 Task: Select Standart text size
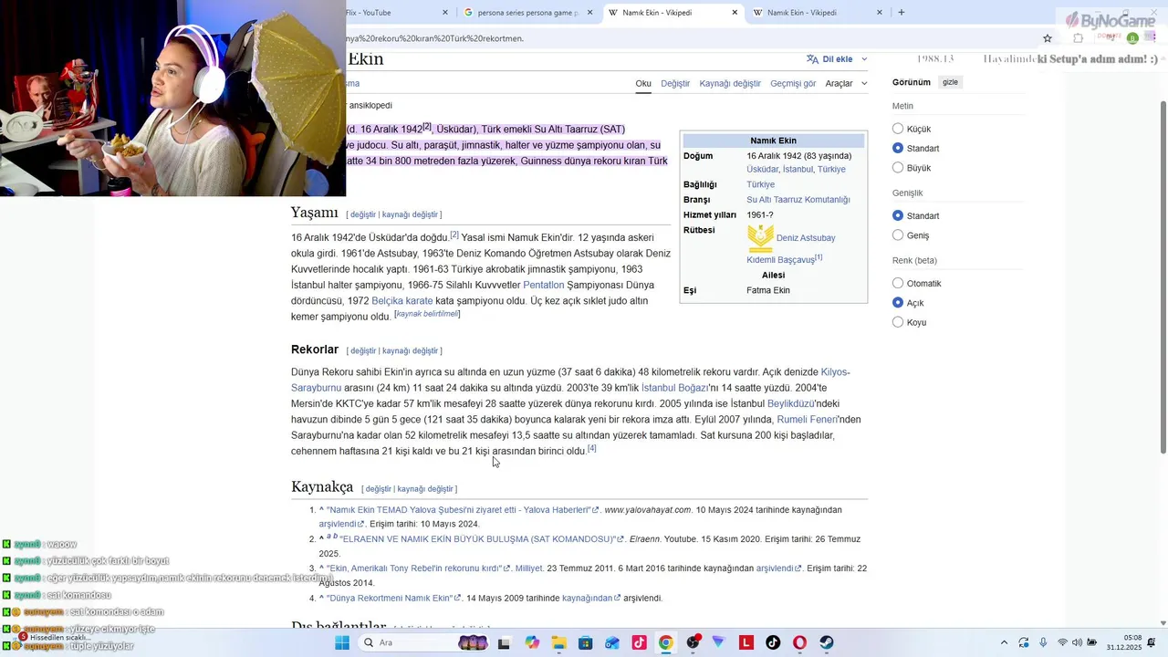[898, 148]
